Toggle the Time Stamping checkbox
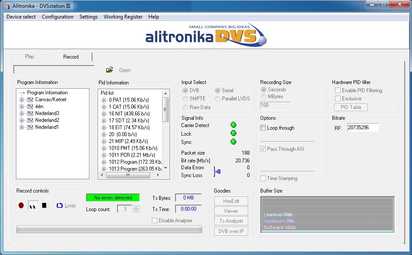This screenshot has width=412, height=255. click(x=263, y=178)
